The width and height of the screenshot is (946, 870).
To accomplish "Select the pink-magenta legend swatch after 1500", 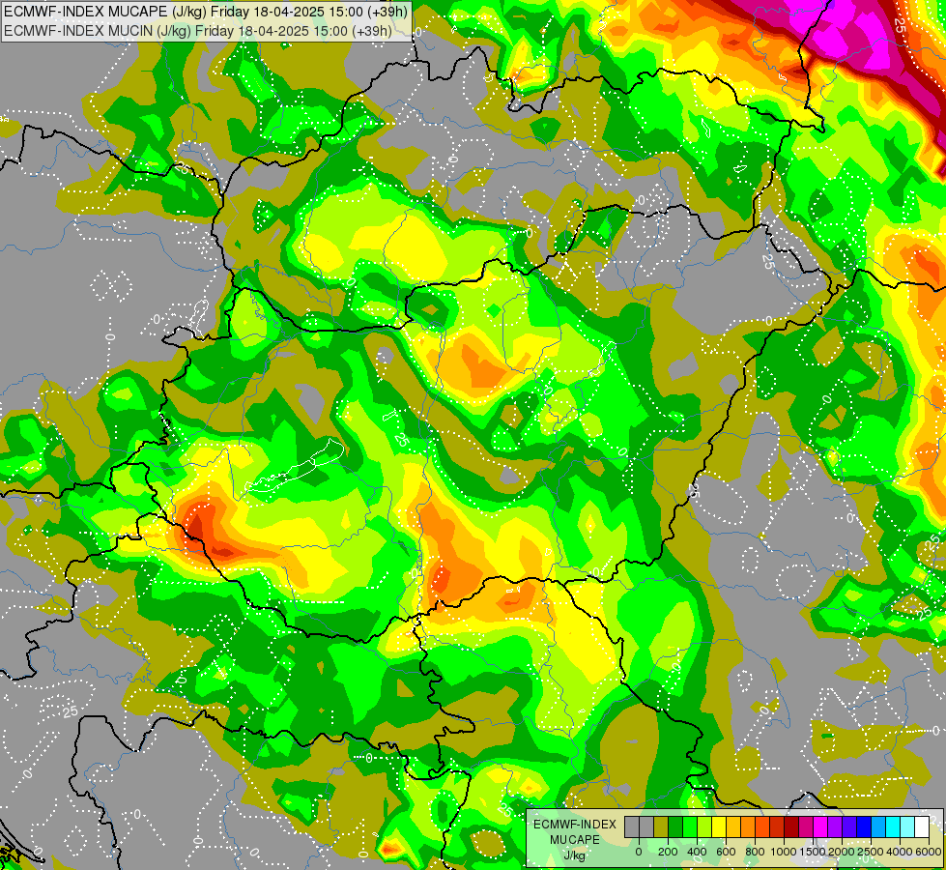I will coord(807,827).
